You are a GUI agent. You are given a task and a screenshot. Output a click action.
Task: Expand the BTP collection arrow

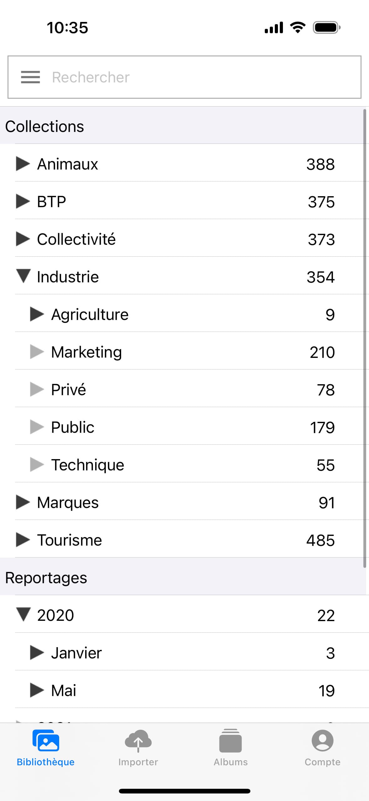point(23,201)
